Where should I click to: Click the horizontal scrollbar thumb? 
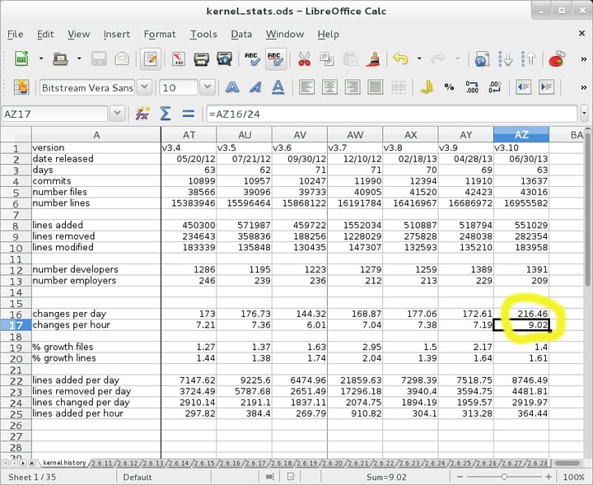coord(567,463)
